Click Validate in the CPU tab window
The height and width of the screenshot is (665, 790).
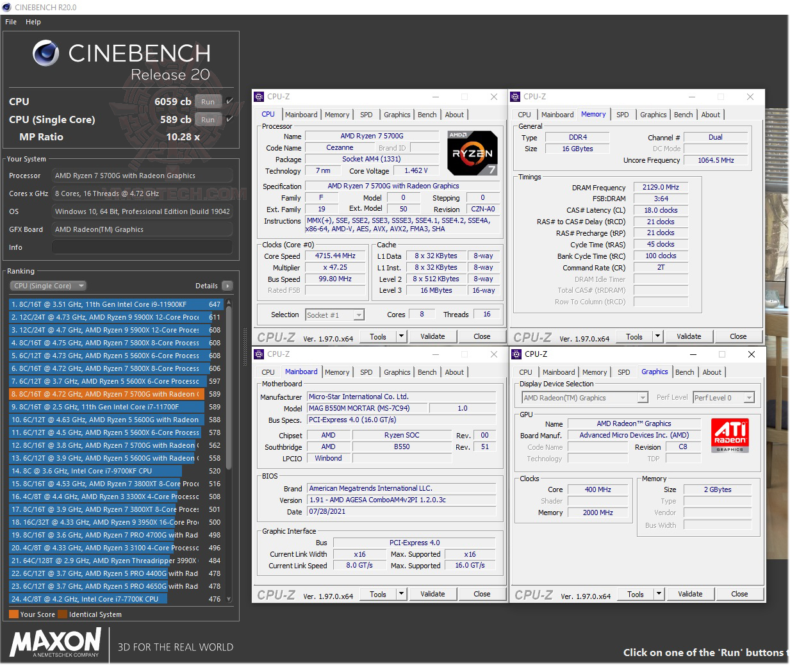432,336
